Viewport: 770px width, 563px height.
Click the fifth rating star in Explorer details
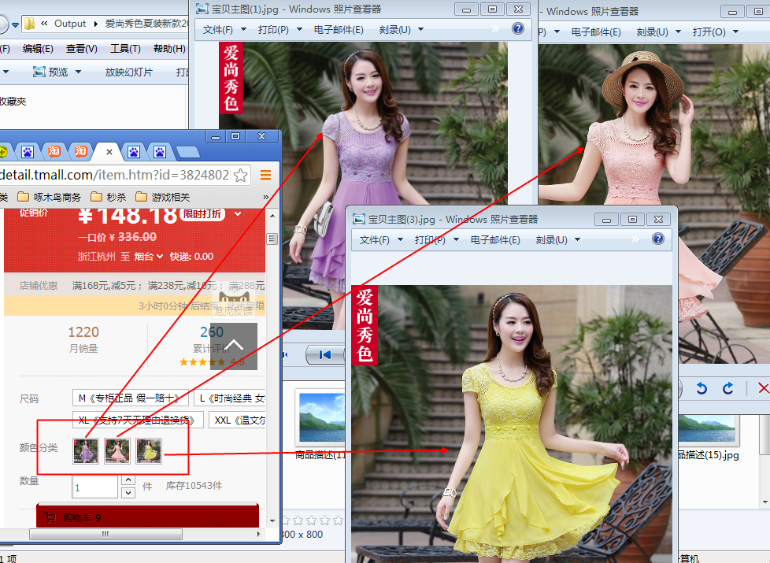click(x=337, y=520)
